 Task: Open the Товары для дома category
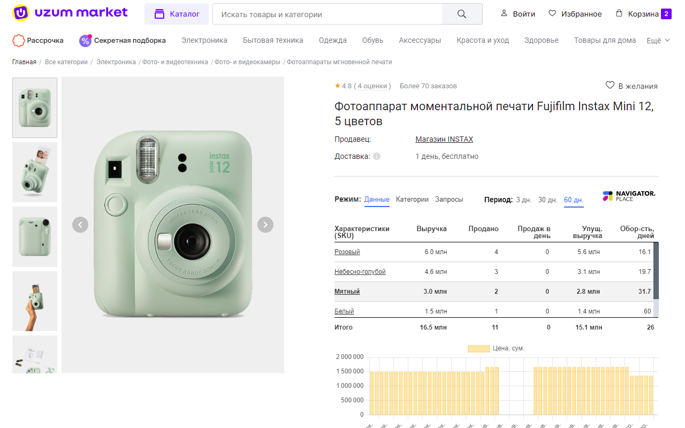point(605,40)
